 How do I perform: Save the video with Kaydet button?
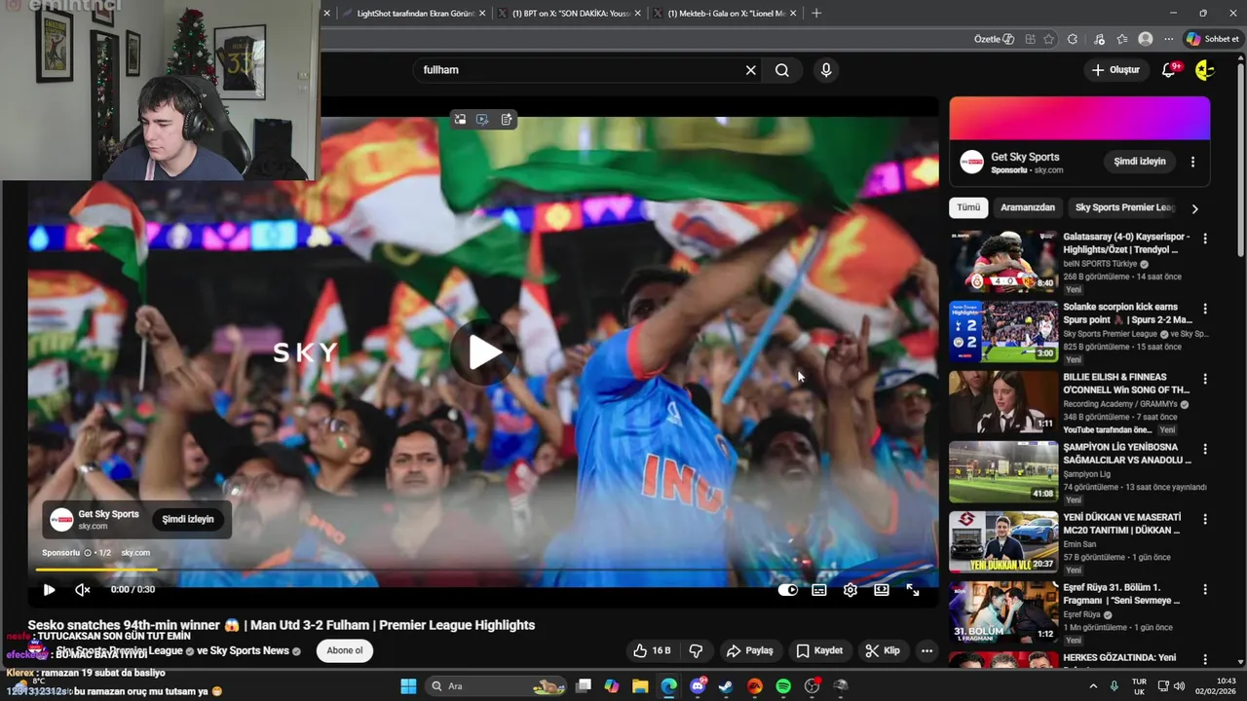819,650
